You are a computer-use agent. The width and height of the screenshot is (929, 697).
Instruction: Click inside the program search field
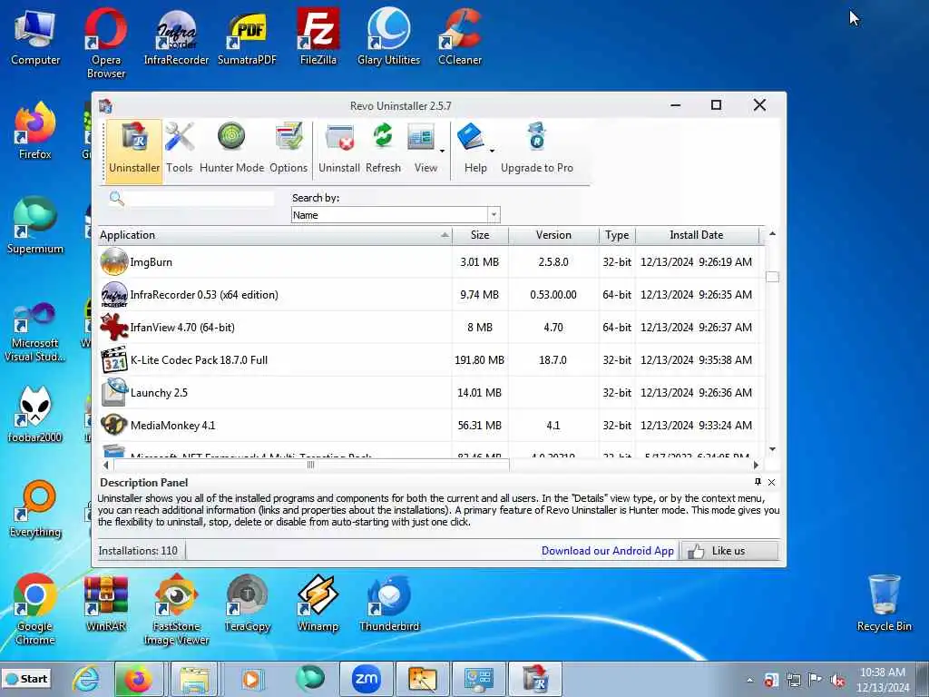[x=200, y=199]
